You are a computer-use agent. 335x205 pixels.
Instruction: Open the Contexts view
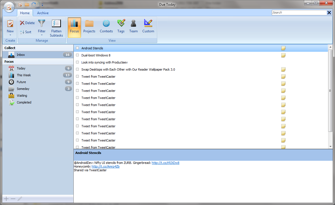coord(106,27)
